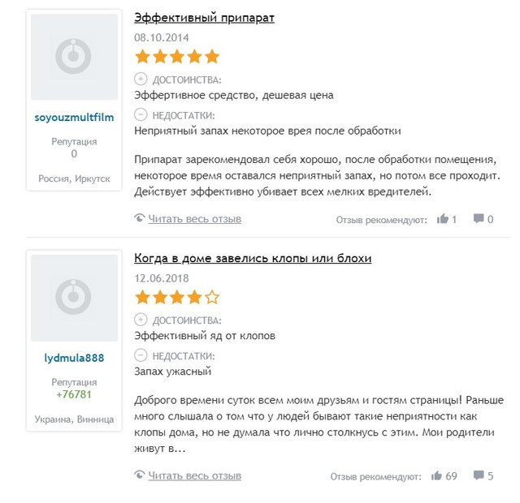Open lydmula888 user profile link
The image size is (520, 503).
coord(74,358)
